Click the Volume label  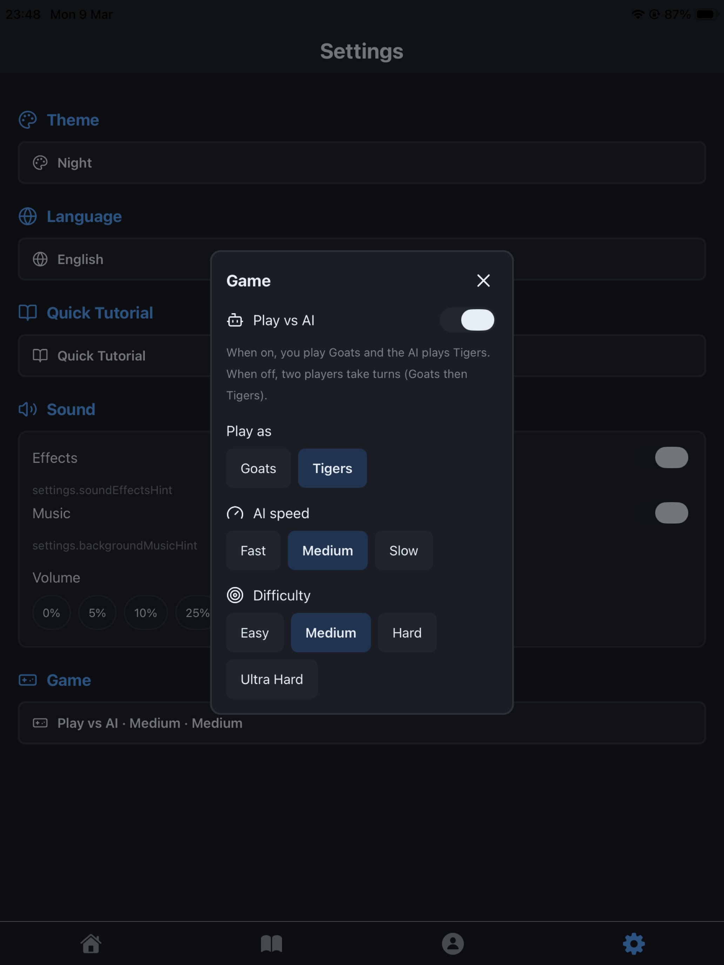coord(56,578)
